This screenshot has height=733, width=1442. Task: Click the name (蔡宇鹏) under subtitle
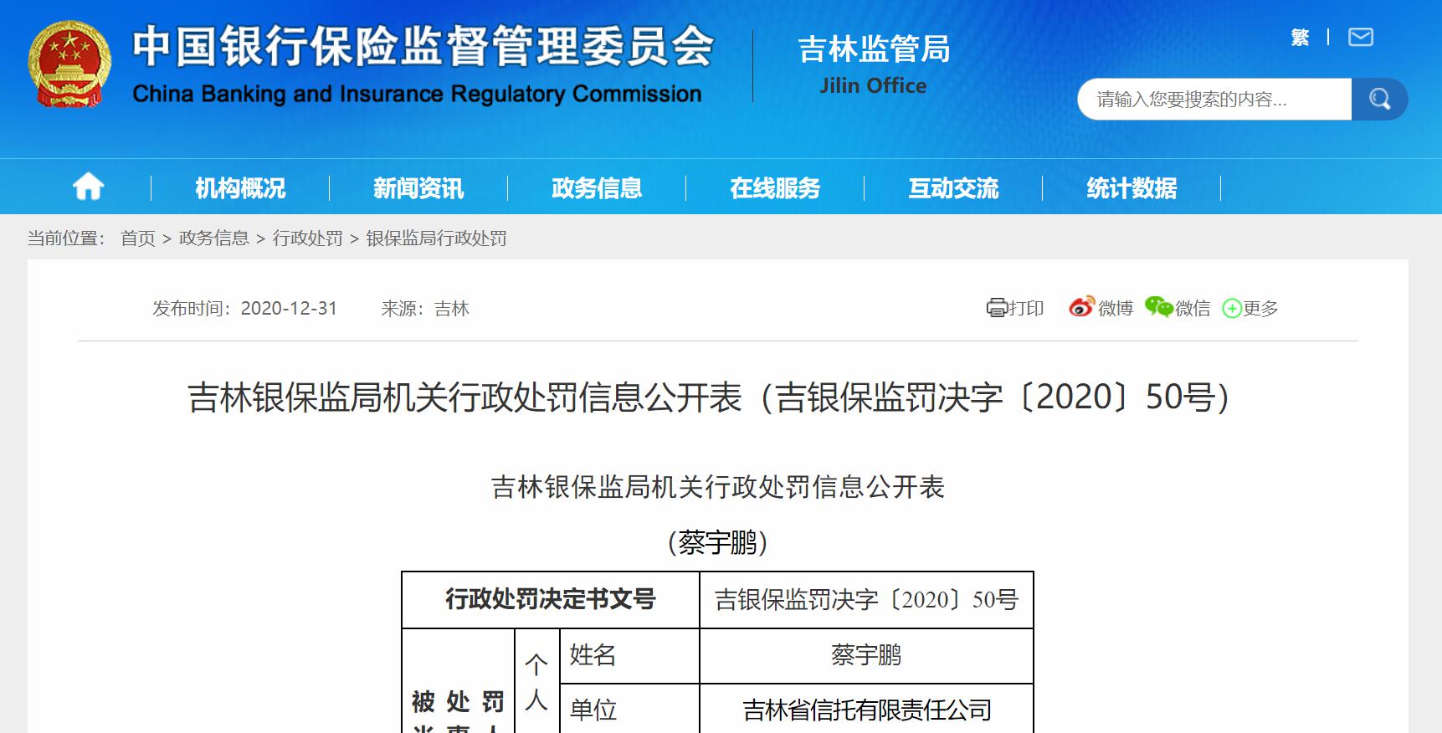718,543
